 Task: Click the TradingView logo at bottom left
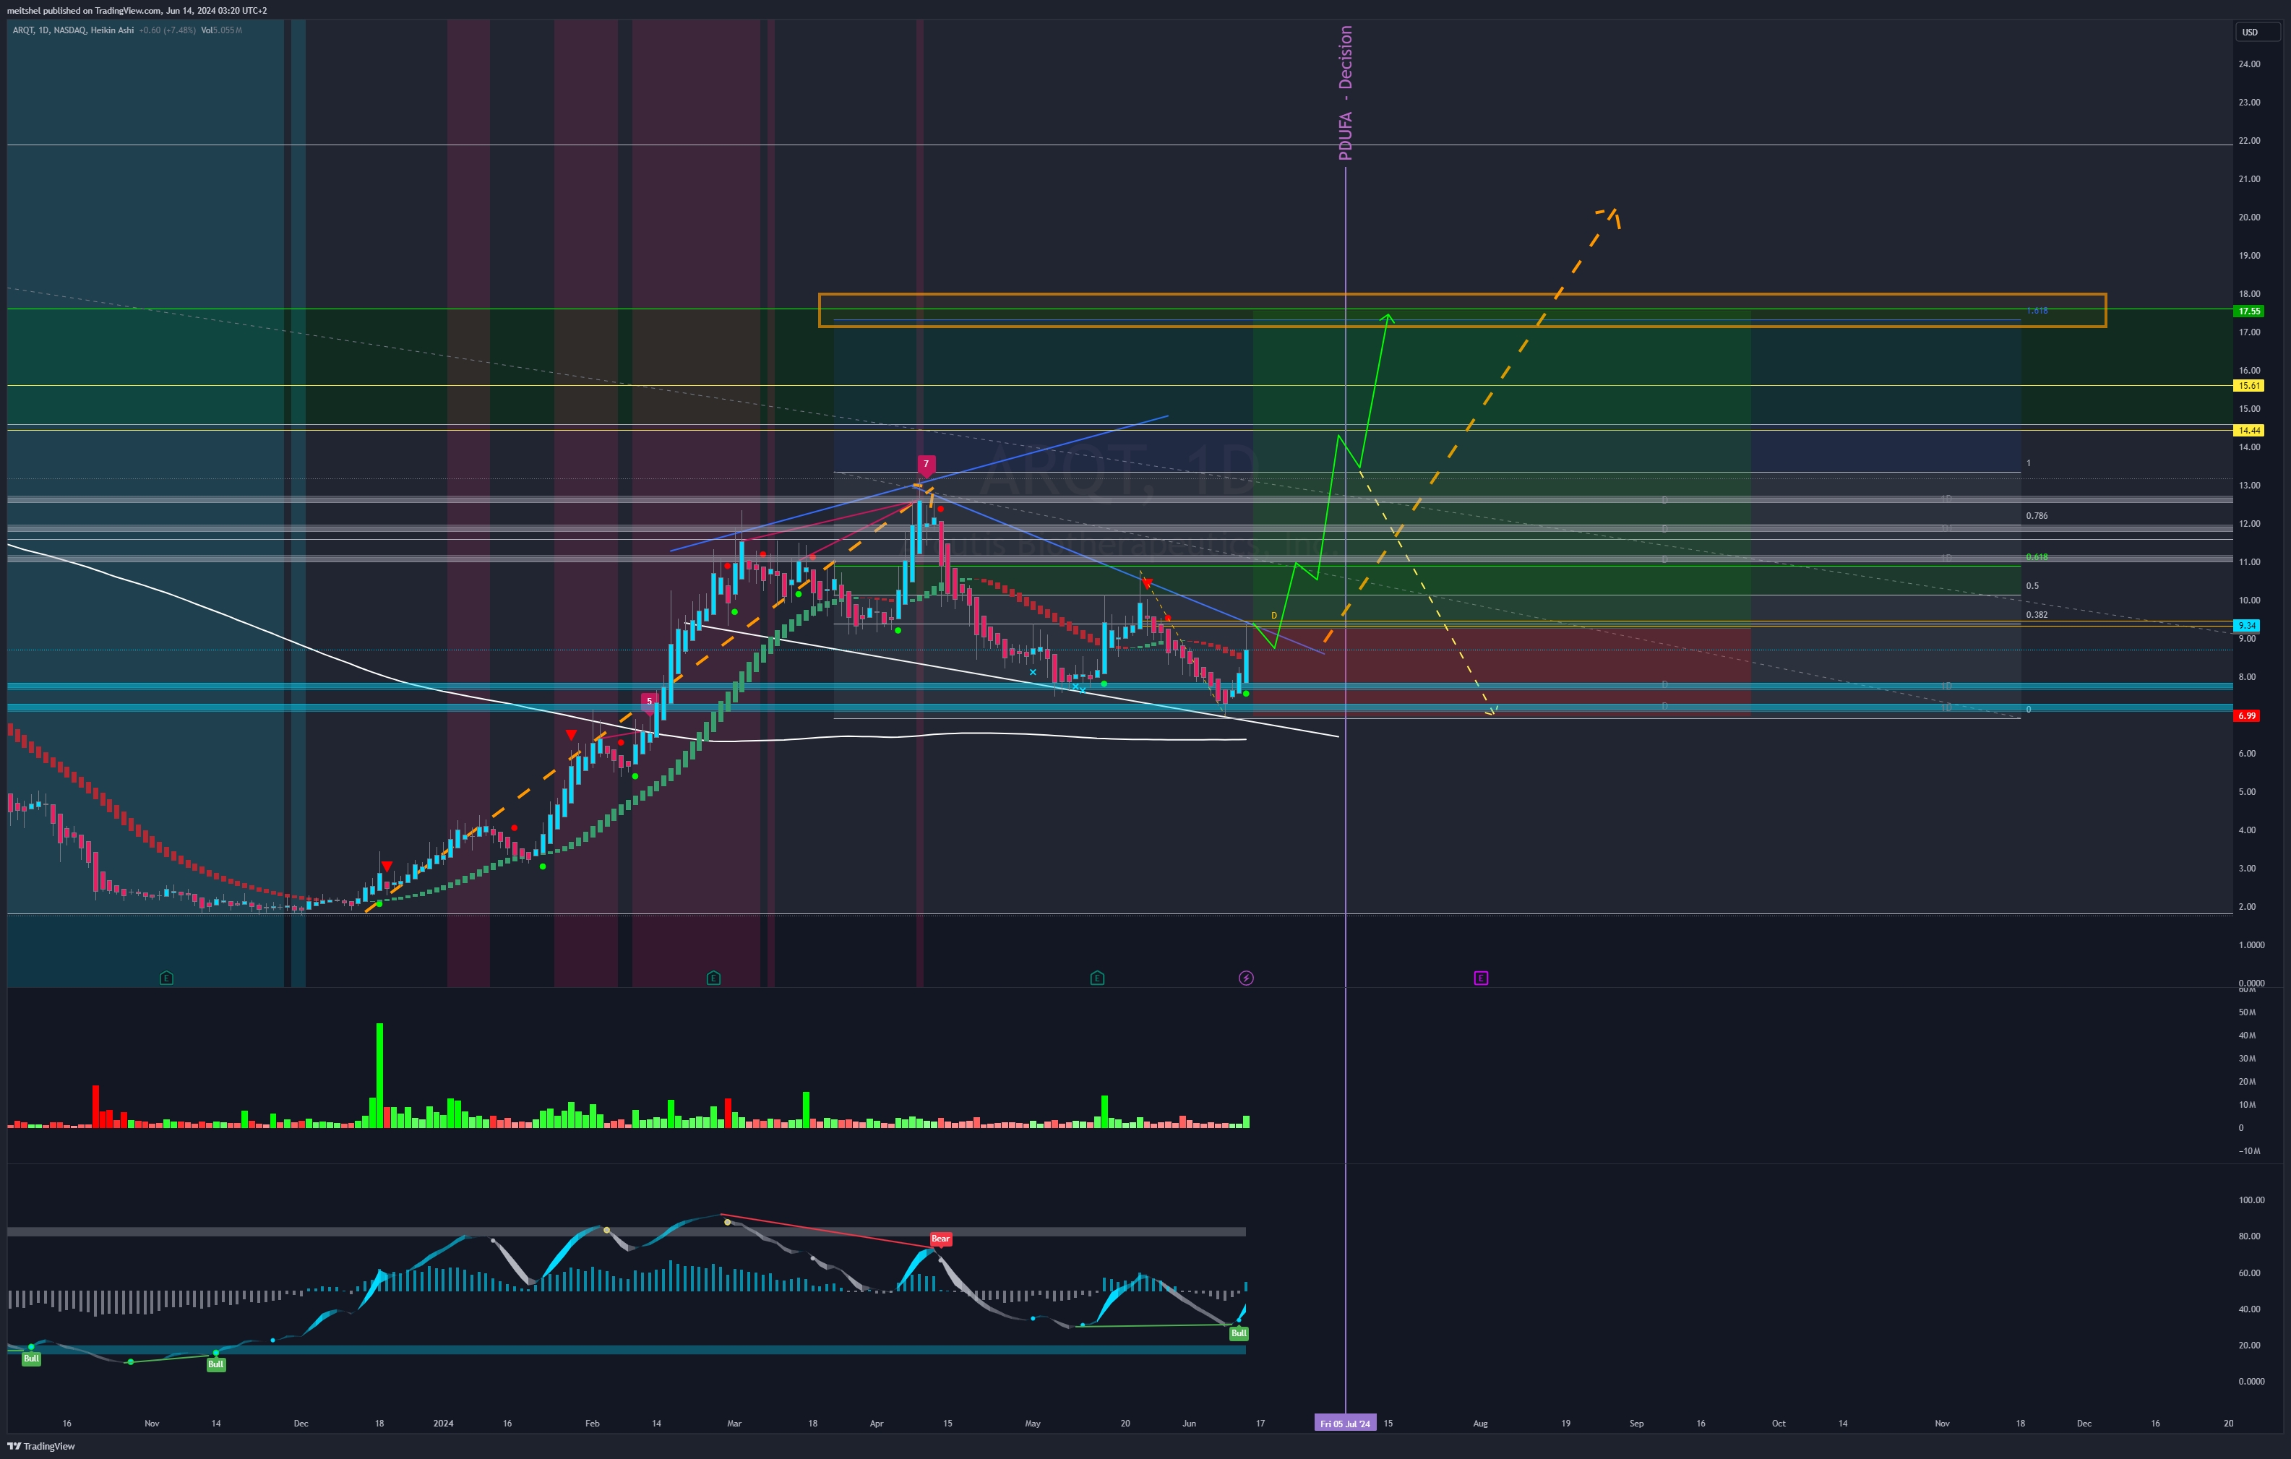tap(41, 1446)
